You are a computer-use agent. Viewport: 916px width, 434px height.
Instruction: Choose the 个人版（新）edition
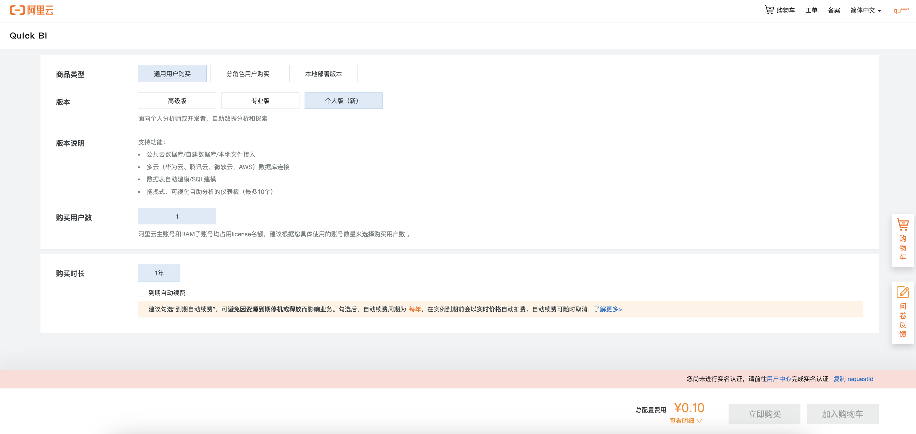[x=343, y=101]
